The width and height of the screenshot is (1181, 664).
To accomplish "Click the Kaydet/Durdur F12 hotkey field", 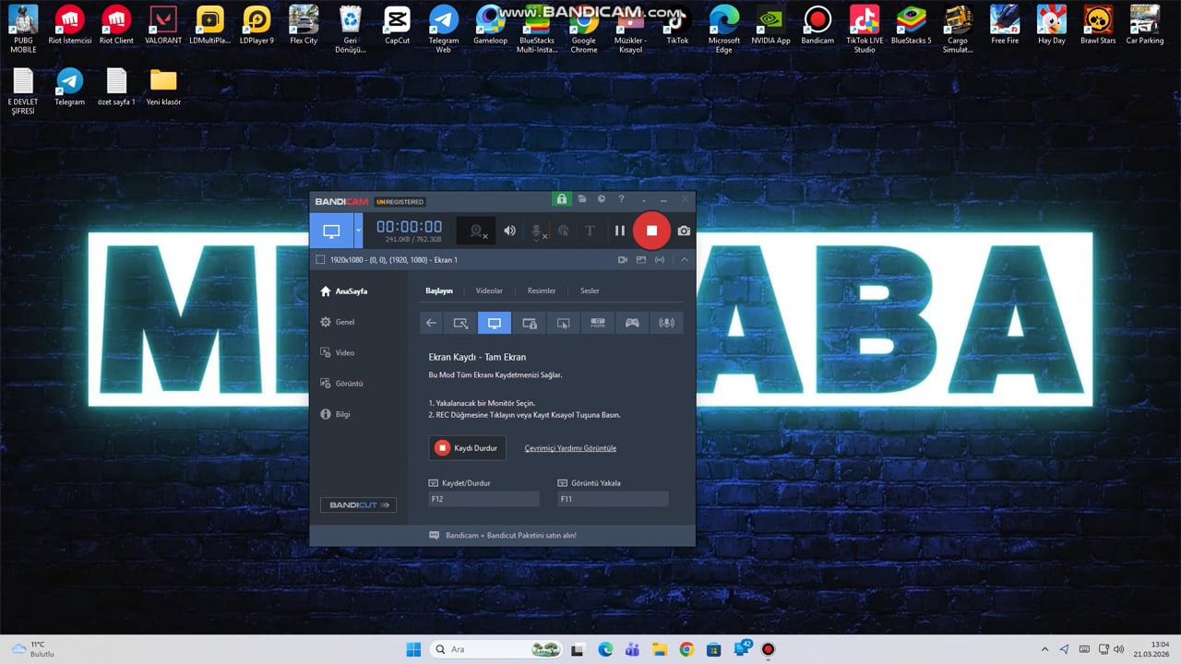I will pos(483,499).
